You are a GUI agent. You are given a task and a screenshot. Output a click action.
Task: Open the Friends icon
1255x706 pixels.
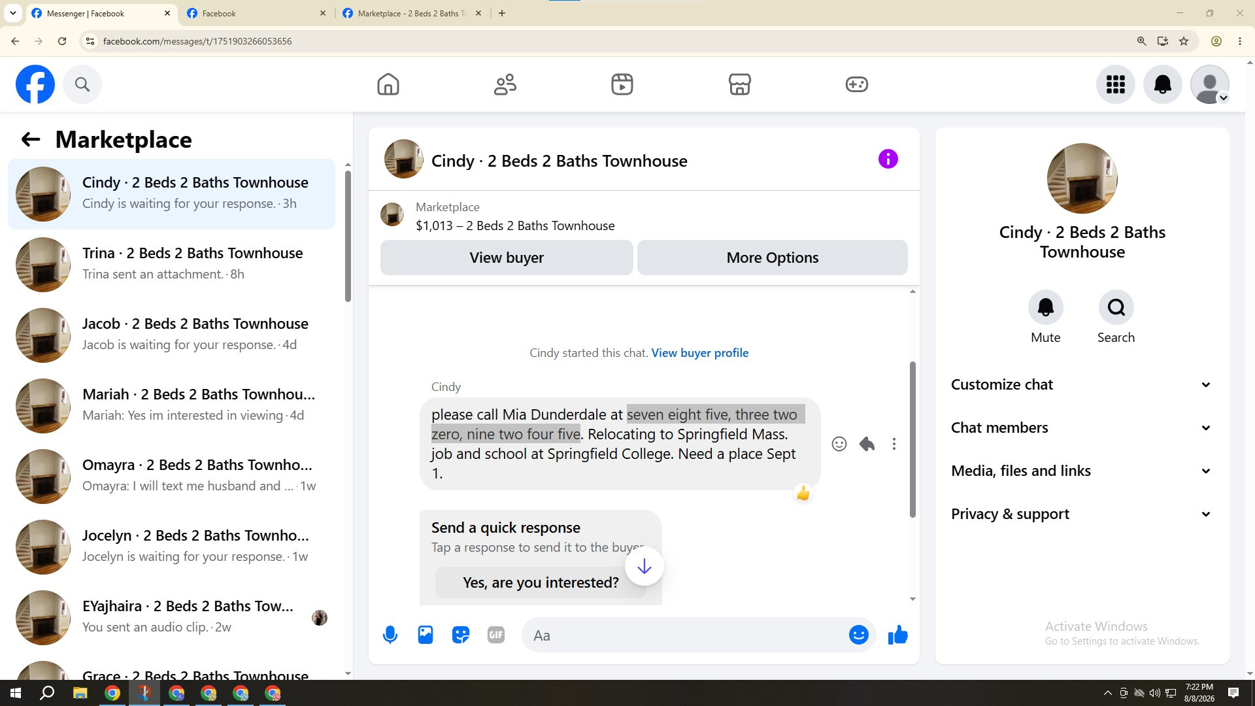point(505,84)
